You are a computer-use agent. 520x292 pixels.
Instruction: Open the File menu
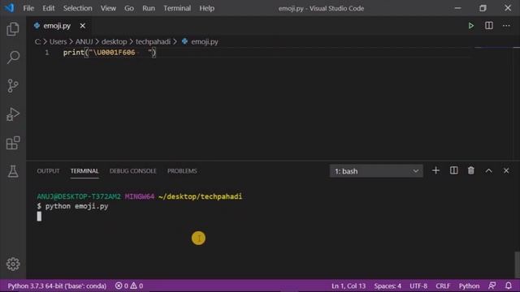(28, 8)
